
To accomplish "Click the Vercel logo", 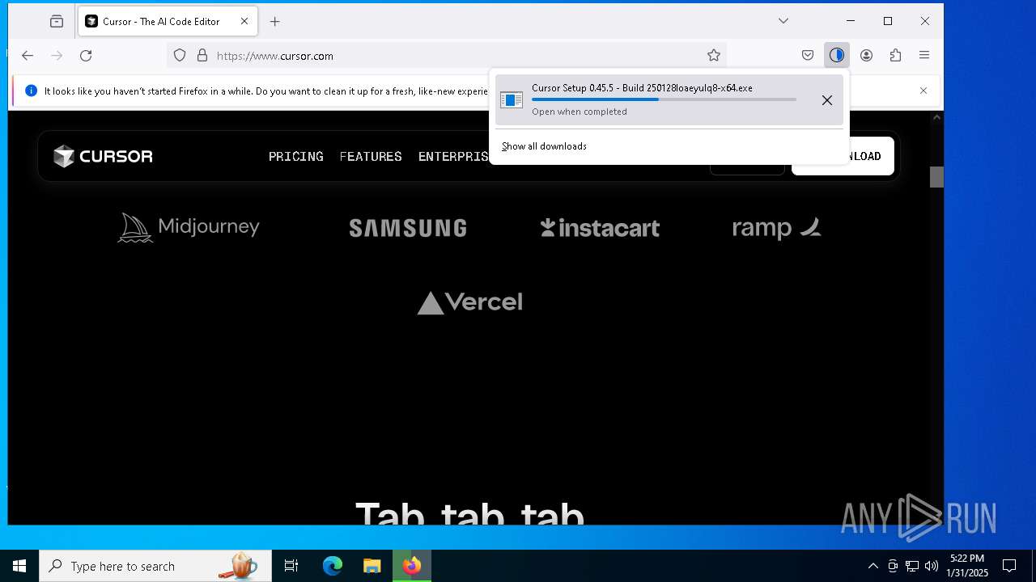I will [x=469, y=302].
